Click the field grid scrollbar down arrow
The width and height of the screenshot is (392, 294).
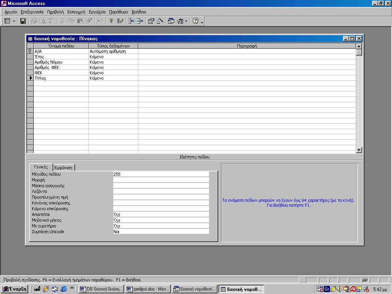[359, 150]
